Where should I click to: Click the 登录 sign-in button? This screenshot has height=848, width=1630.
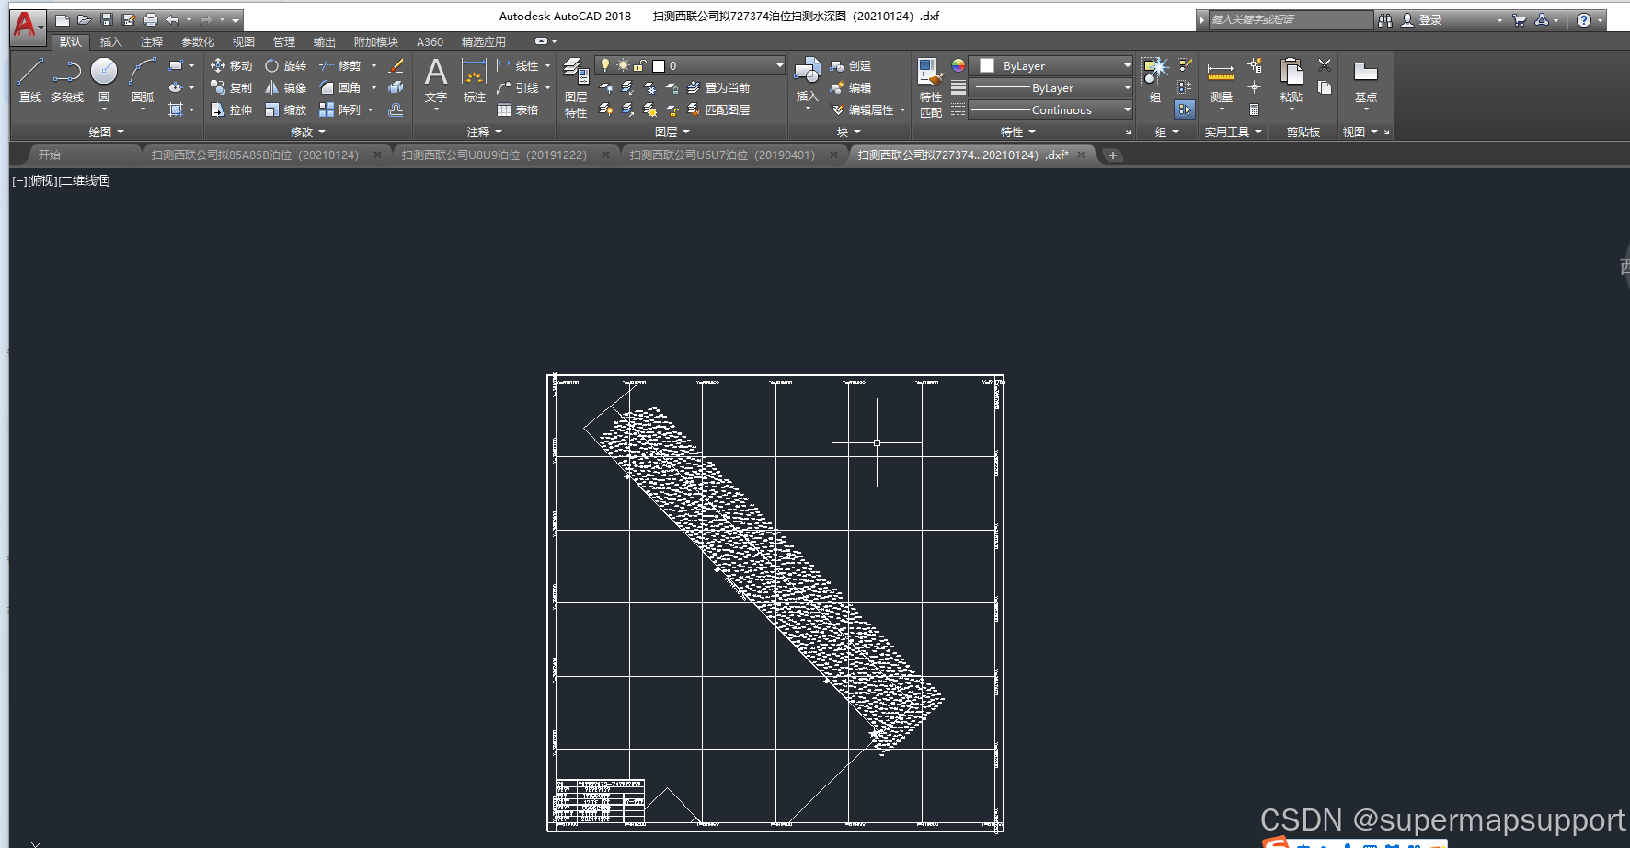pyautogui.click(x=1422, y=19)
